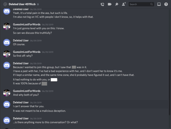Click the @ direct message icon
Image resolution: width=171 pixels, height=129 pixels.
click(x=5, y=4)
